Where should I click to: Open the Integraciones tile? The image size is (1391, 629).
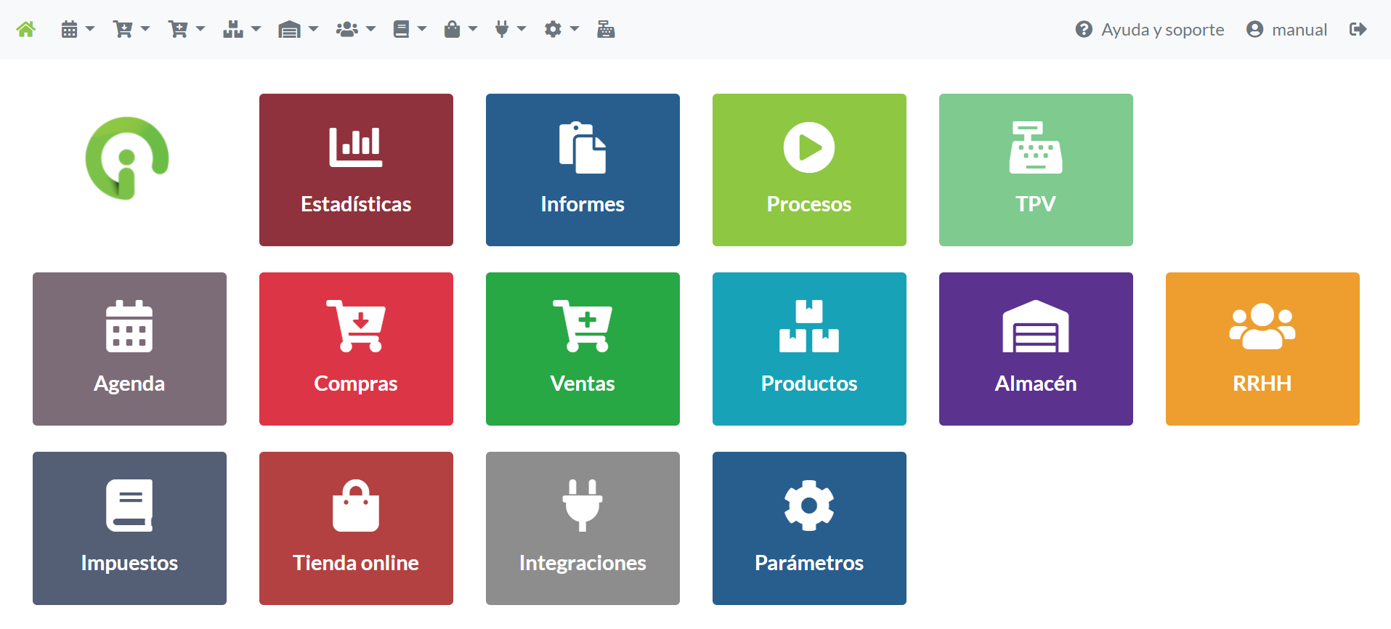(583, 528)
